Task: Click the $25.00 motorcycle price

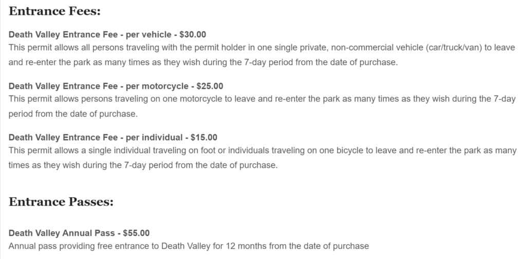Action: 210,86
